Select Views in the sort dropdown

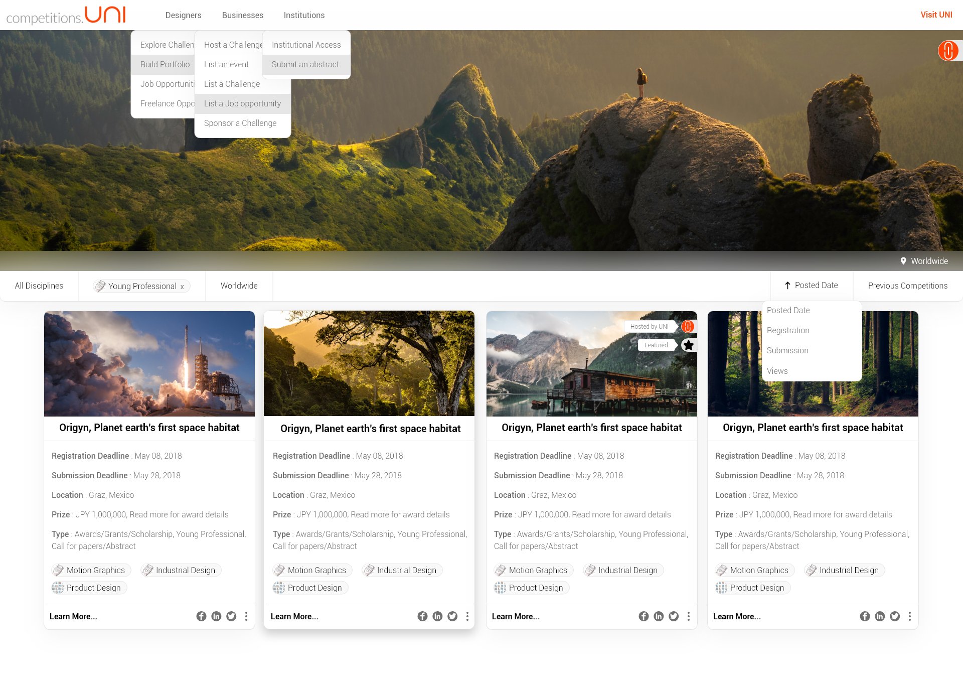point(812,371)
